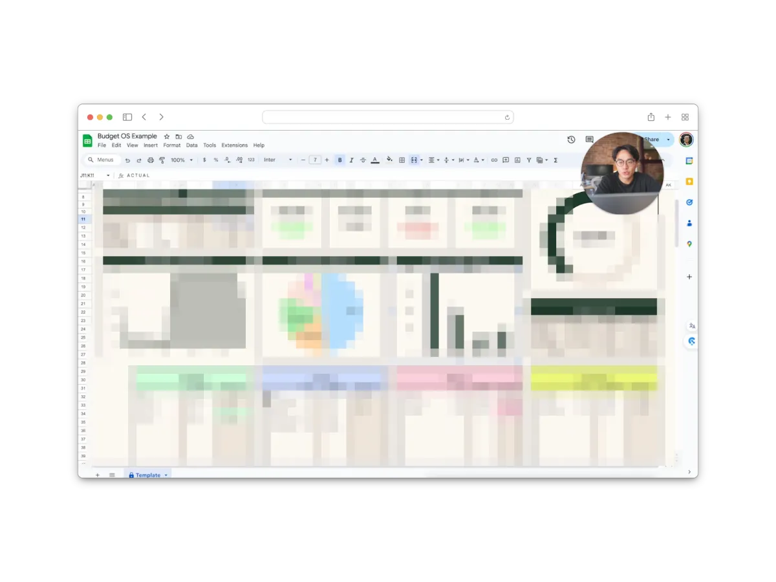Open Google Keep side panel
The height and width of the screenshot is (582, 776).
pyautogui.click(x=689, y=182)
